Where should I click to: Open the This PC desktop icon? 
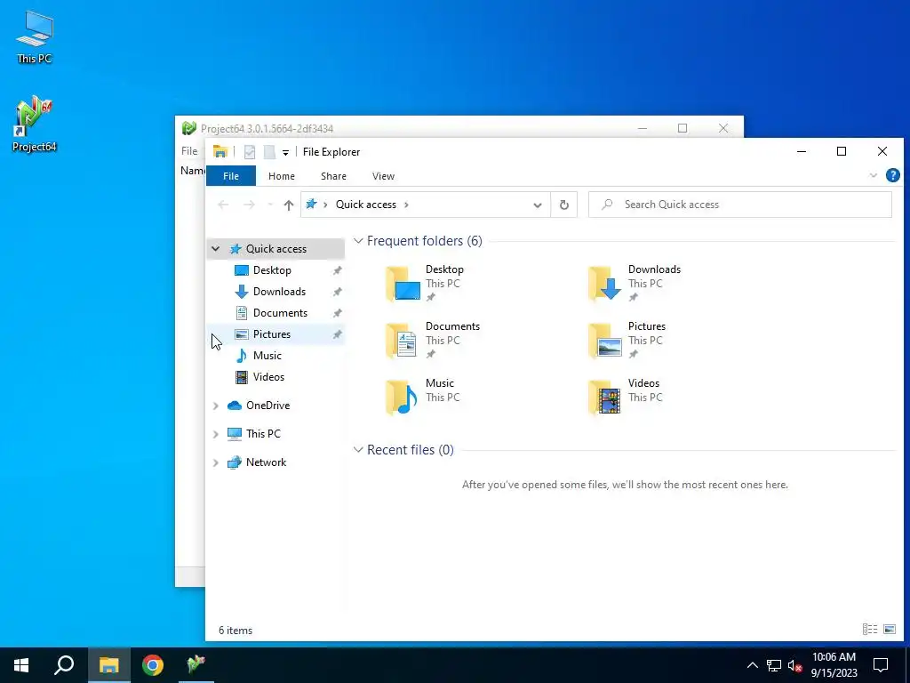(35, 36)
